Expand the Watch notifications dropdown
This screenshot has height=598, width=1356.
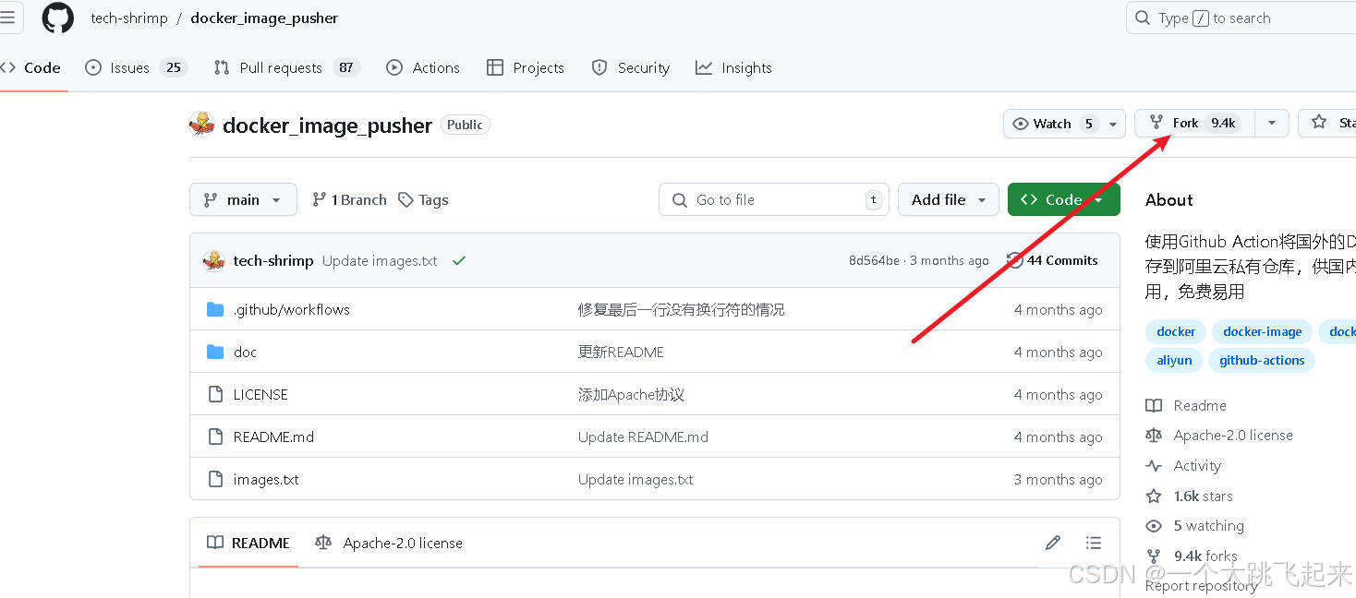coord(1113,124)
